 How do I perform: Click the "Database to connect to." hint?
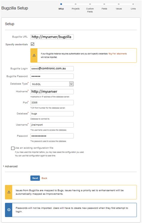(x=40, y=119)
